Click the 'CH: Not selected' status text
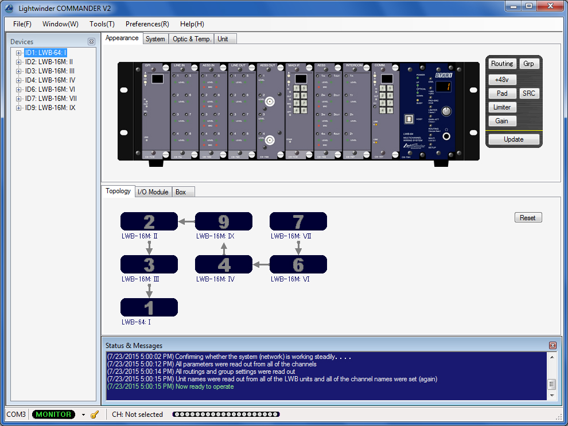 tap(137, 415)
